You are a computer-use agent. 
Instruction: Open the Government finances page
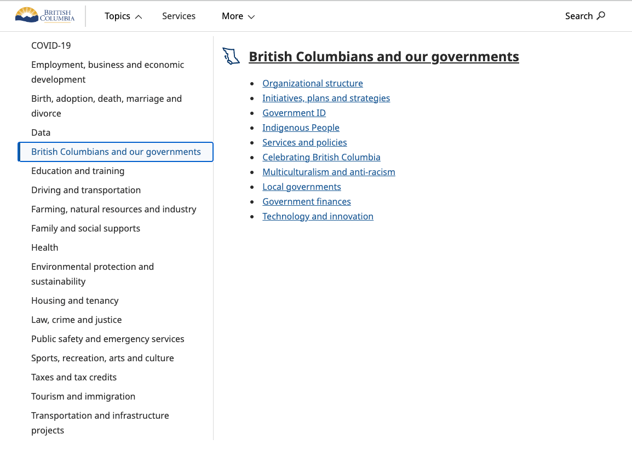pyautogui.click(x=306, y=201)
